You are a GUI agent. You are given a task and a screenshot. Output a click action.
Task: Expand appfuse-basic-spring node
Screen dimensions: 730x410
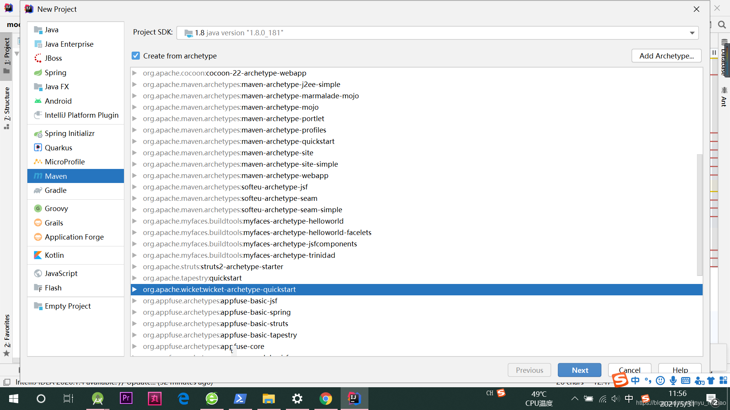click(x=135, y=312)
